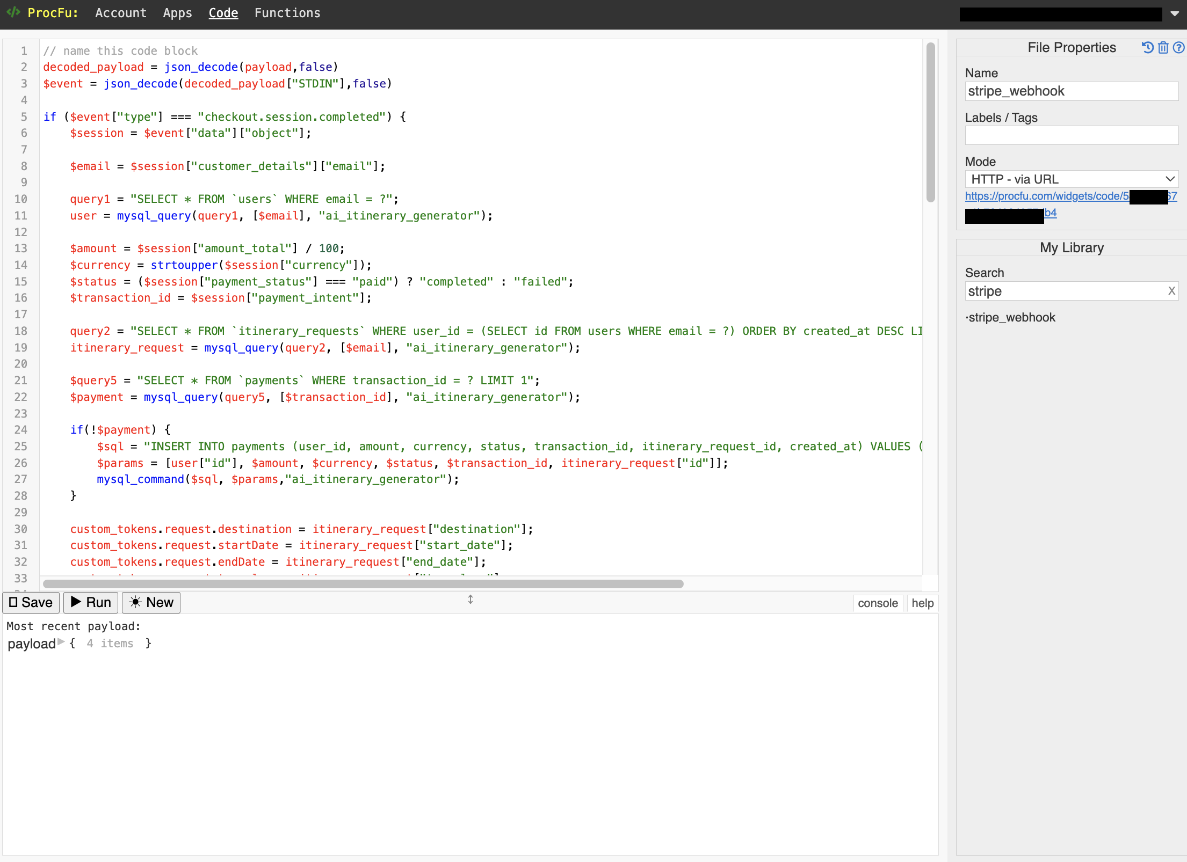Open the Mode dropdown HTTP - via URL
Viewport: 1187px width, 862px height.
tap(1072, 179)
